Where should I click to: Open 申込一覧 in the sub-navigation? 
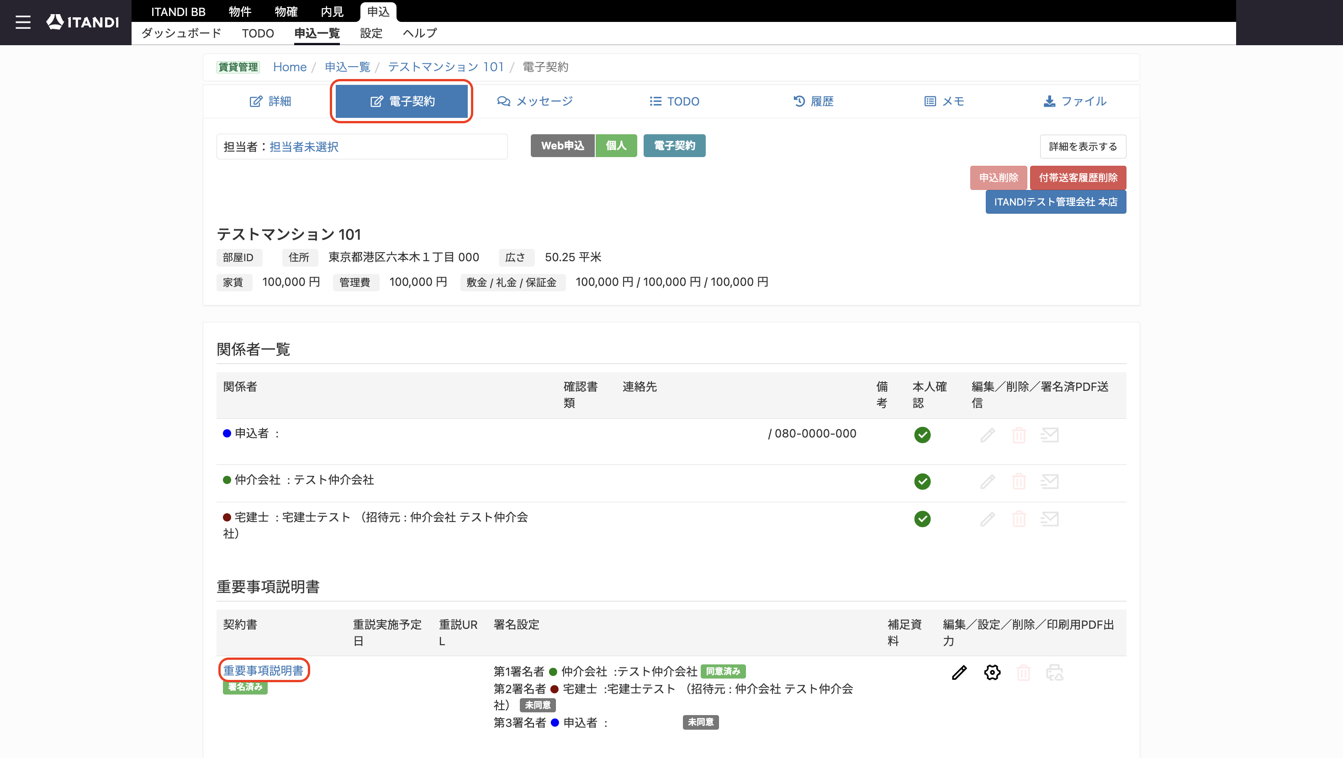[317, 33]
